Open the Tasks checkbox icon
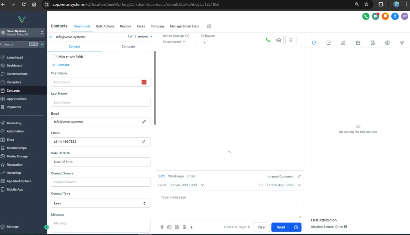The image size is (410, 235). coord(329,43)
